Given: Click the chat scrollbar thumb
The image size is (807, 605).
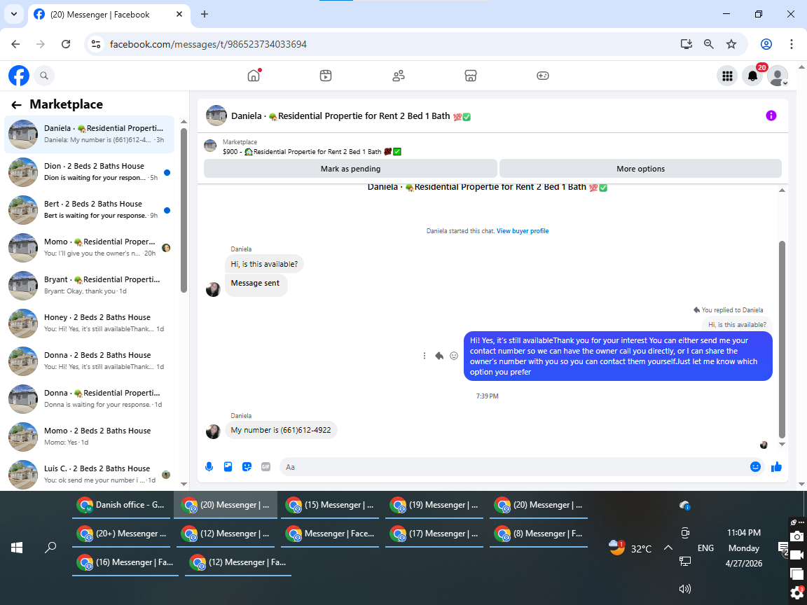Looking at the screenshot, I should (x=782, y=340).
